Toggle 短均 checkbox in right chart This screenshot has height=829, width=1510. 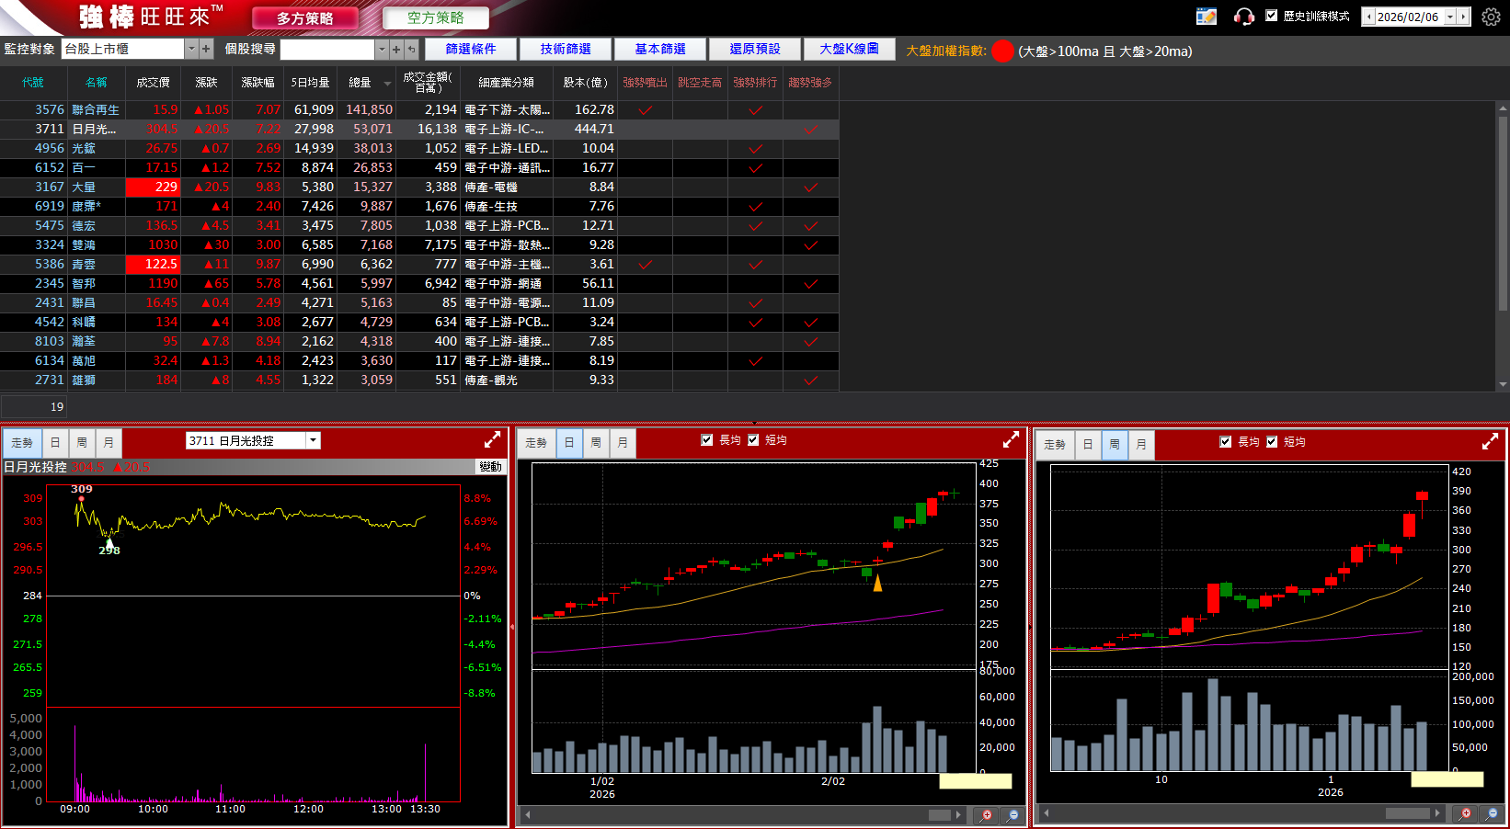click(x=1272, y=442)
